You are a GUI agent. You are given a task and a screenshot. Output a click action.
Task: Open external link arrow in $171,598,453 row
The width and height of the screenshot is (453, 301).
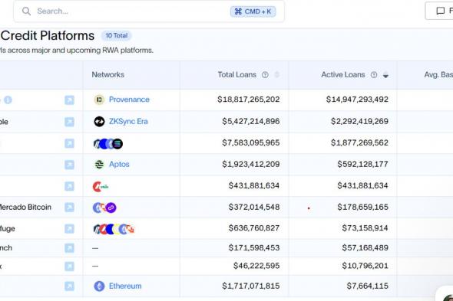(x=69, y=248)
